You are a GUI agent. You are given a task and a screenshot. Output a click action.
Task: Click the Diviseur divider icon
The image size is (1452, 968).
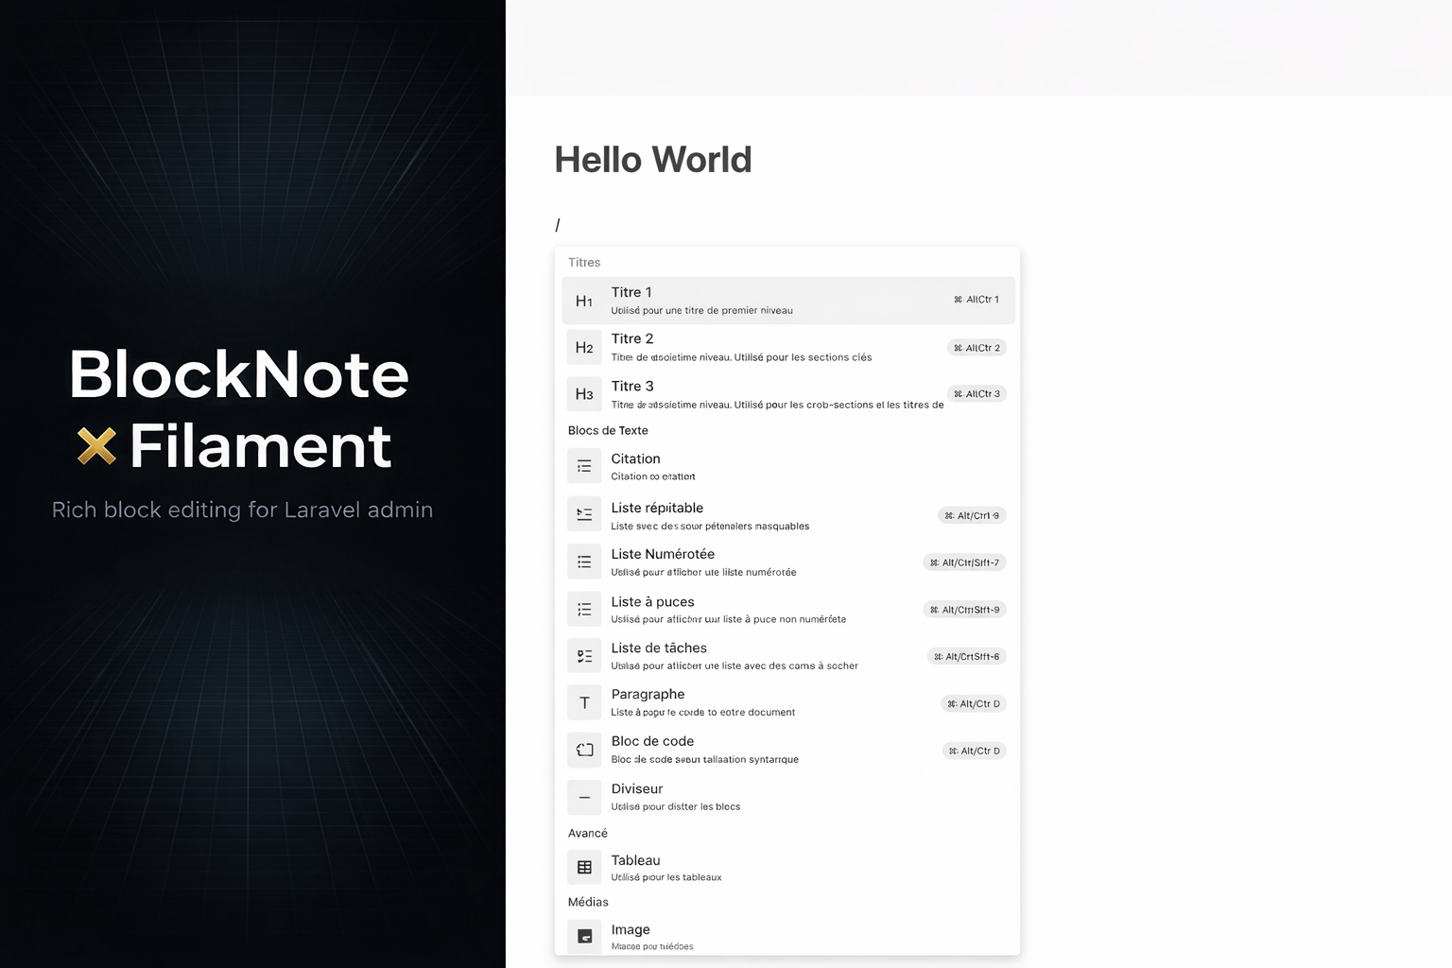[584, 796]
